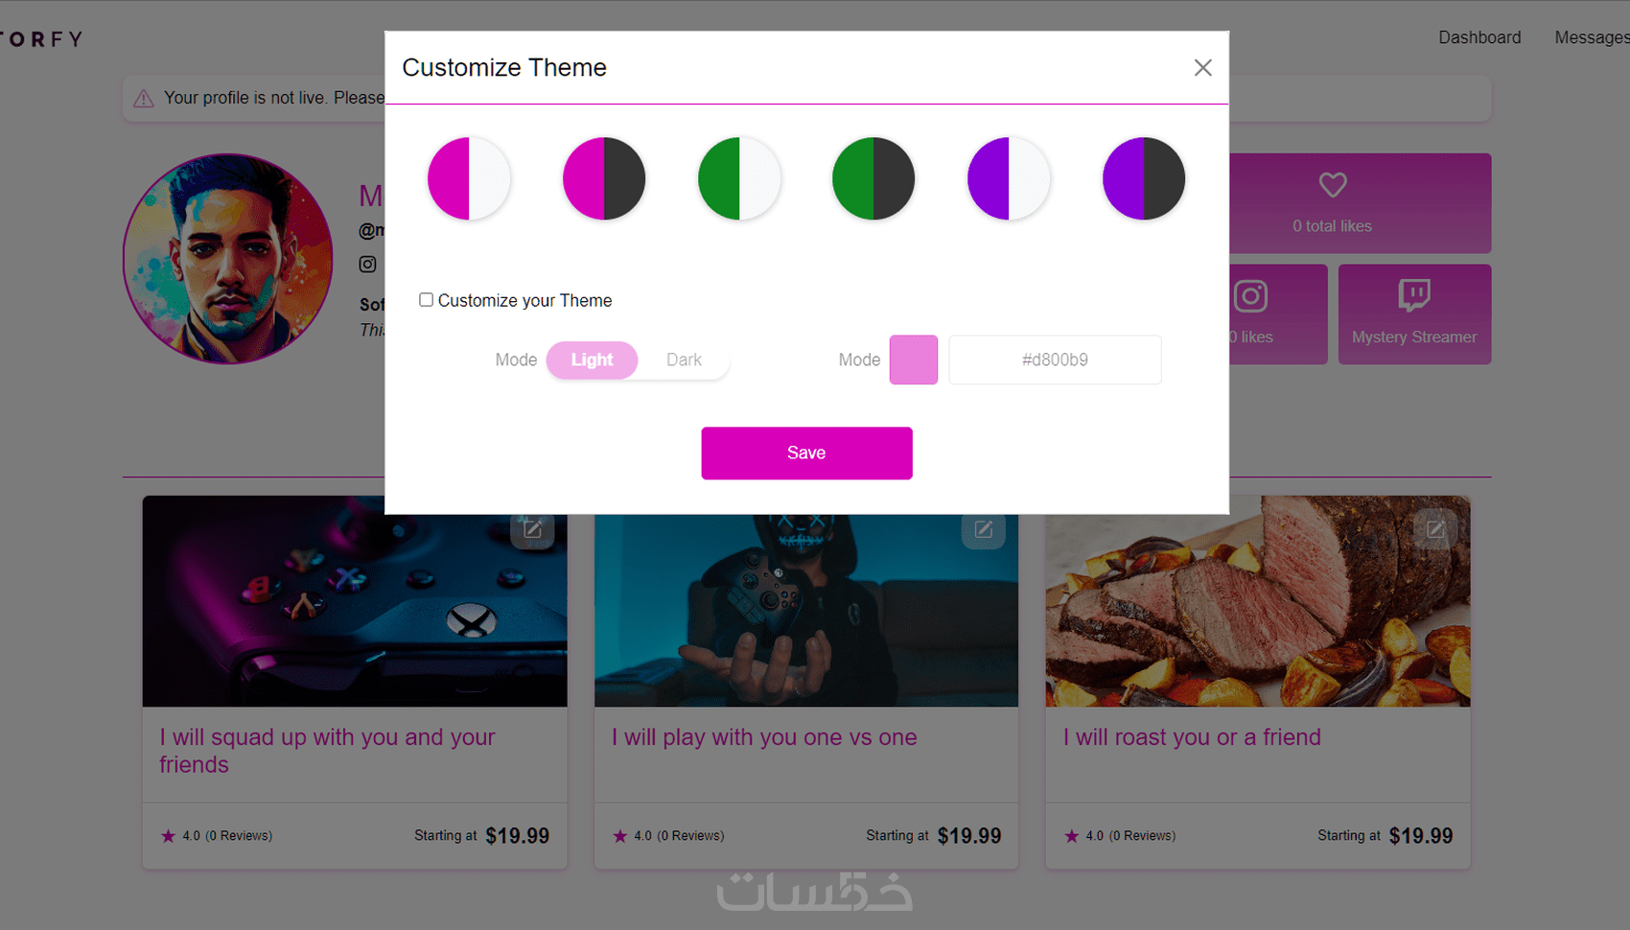The height and width of the screenshot is (930, 1630).
Task: Select the green and dark theme circle
Action: 873,178
